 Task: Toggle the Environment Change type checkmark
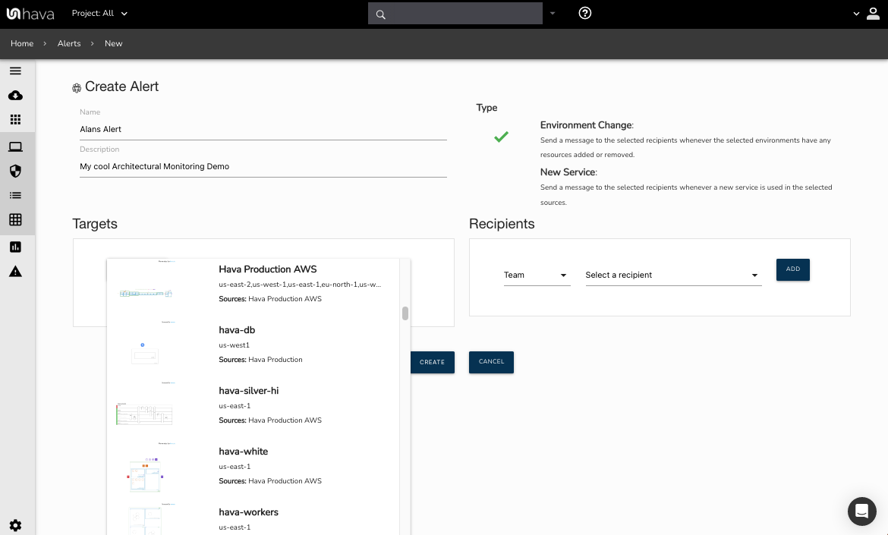501,137
